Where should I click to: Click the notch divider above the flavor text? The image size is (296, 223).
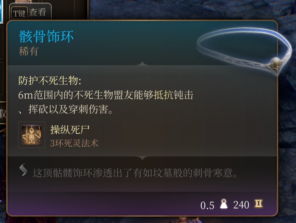pos(142,158)
